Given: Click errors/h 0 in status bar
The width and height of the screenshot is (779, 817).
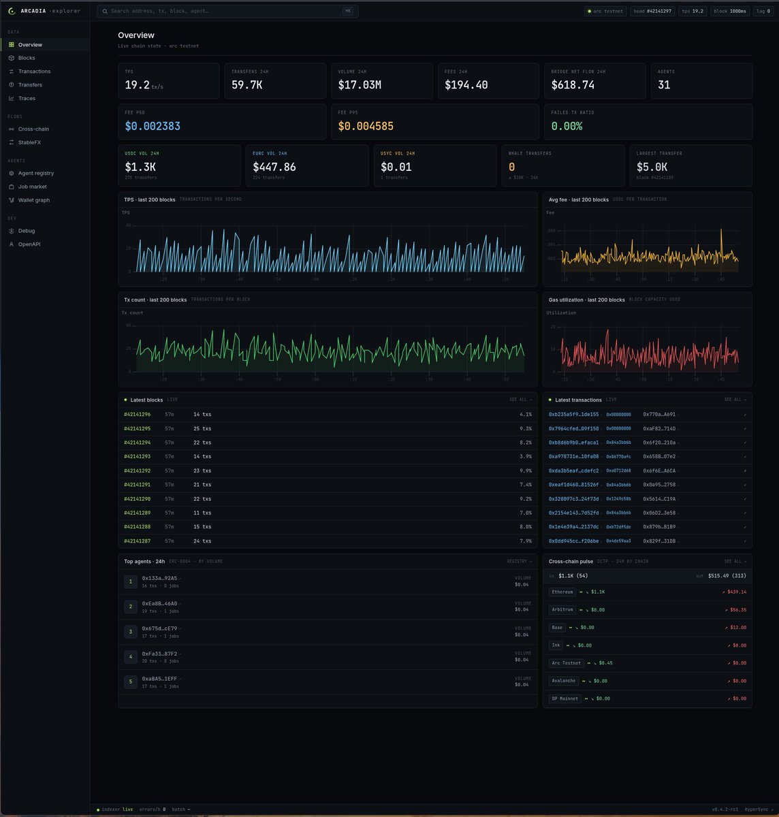Looking at the screenshot, I should pos(153,810).
